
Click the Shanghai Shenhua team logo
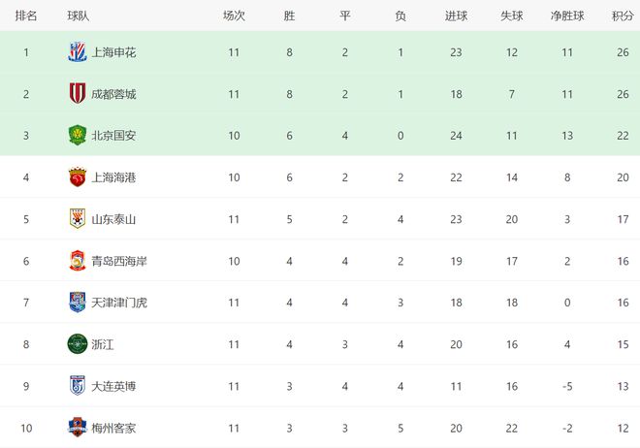[x=77, y=51]
